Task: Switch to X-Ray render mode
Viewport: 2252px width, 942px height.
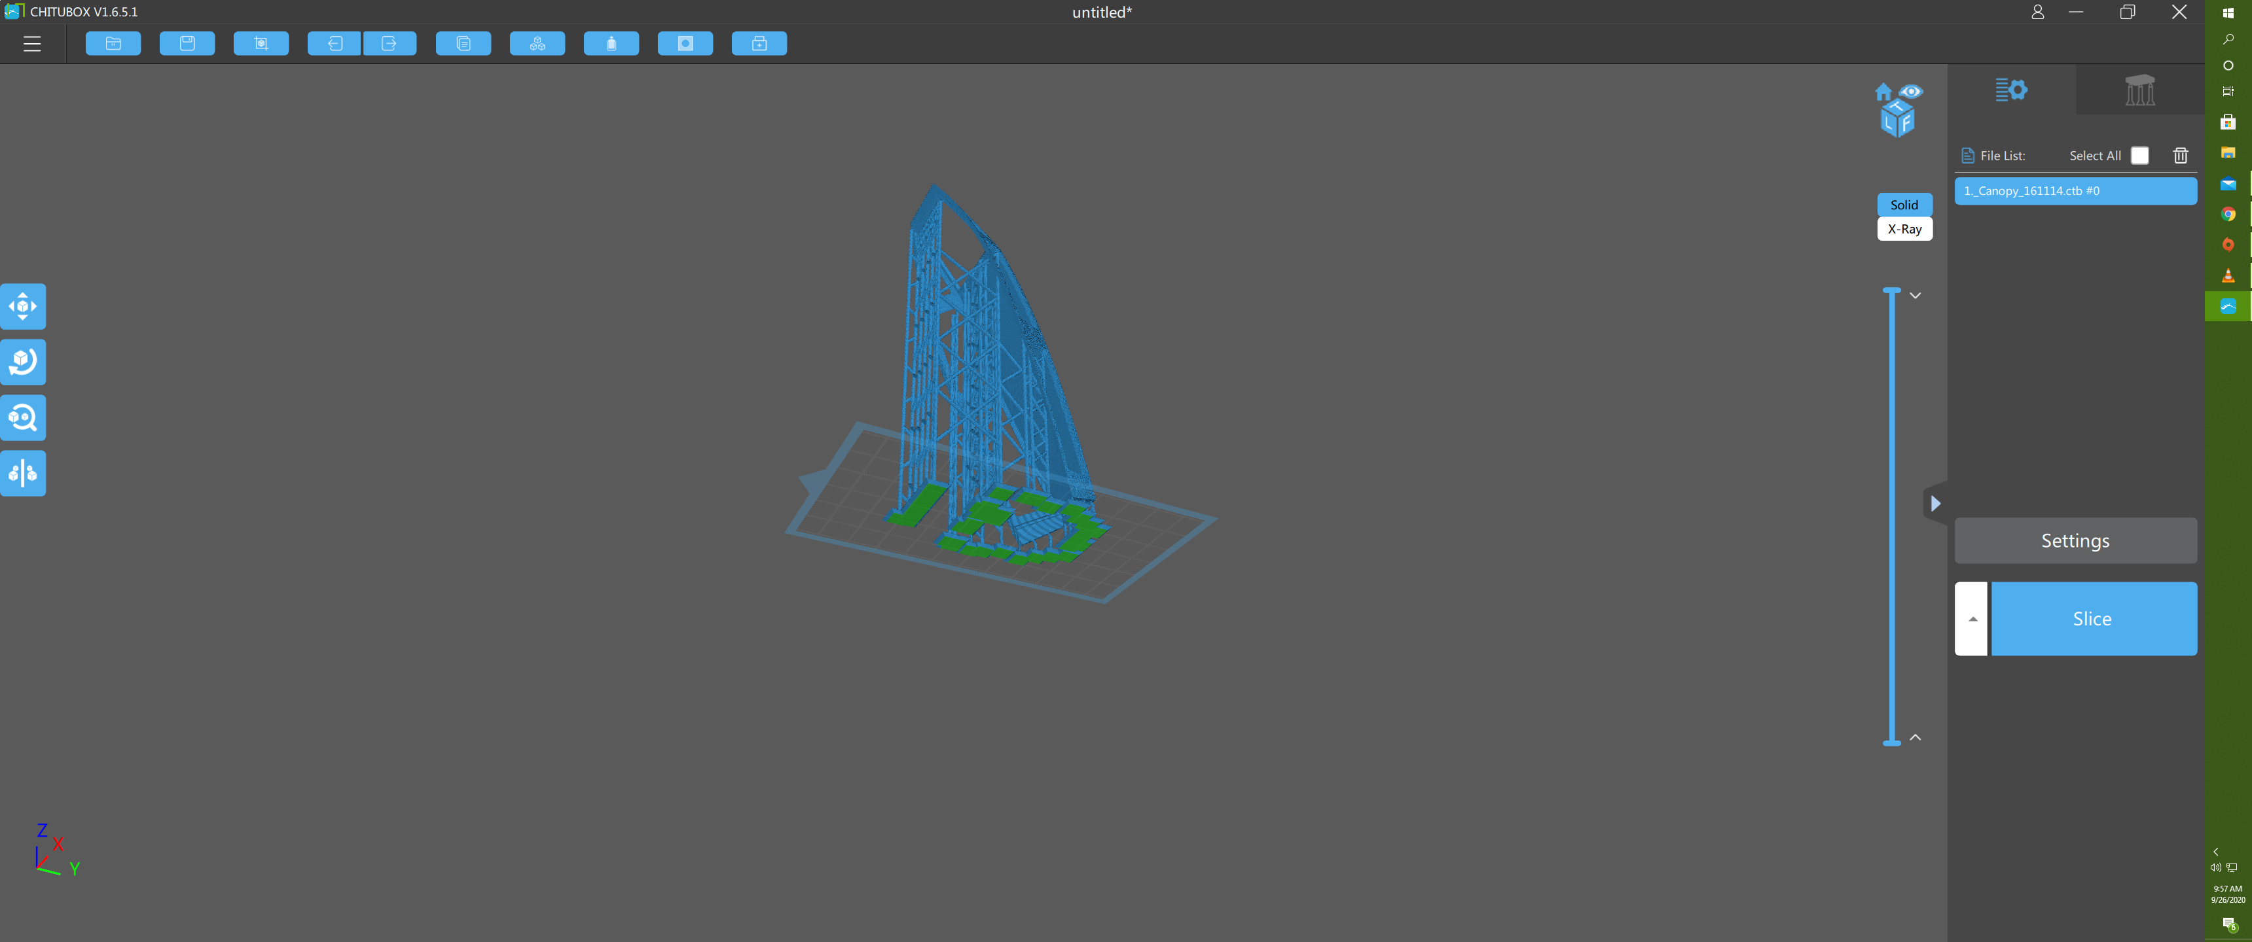Action: (x=1904, y=229)
